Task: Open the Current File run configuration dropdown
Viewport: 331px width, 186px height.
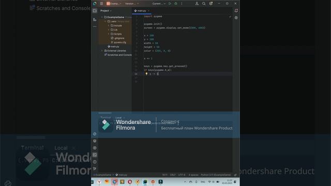Action: (159, 4)
